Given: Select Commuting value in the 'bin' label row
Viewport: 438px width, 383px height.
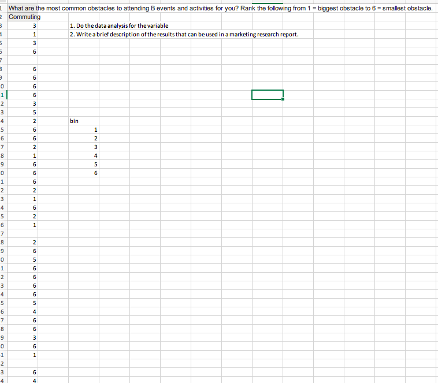Looking at the screenshot, I should (x=23, y=121).
